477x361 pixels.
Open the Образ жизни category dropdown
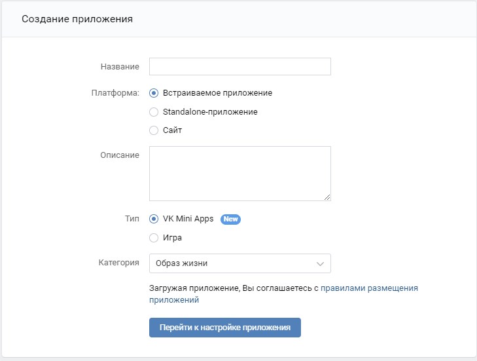pyautogui.click(x=239, y=263)
